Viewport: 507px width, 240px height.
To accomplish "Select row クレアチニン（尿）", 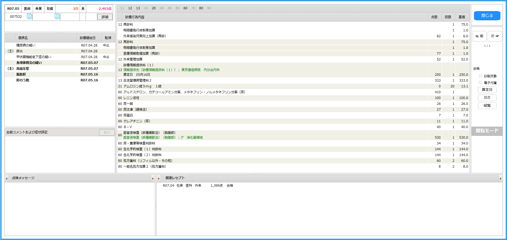I will point(293,121).
